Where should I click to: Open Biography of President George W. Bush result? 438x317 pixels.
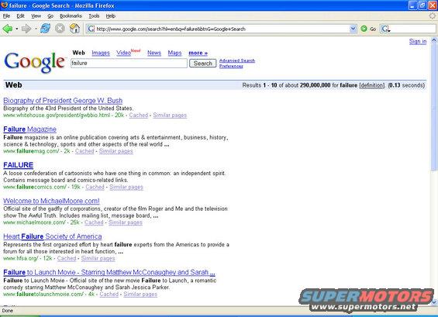[x=63, y=101]
